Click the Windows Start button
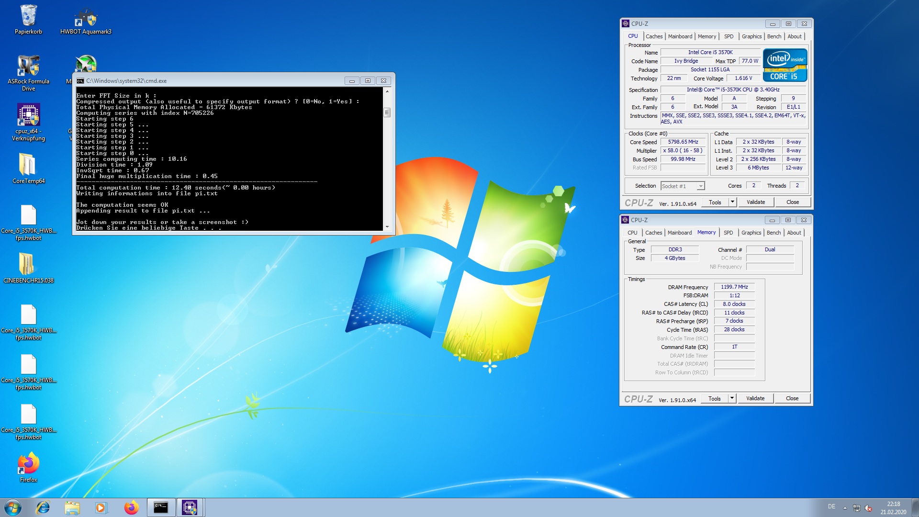This screenshot has height=517, width=919. pyautogui.click(x=13, y=507)
